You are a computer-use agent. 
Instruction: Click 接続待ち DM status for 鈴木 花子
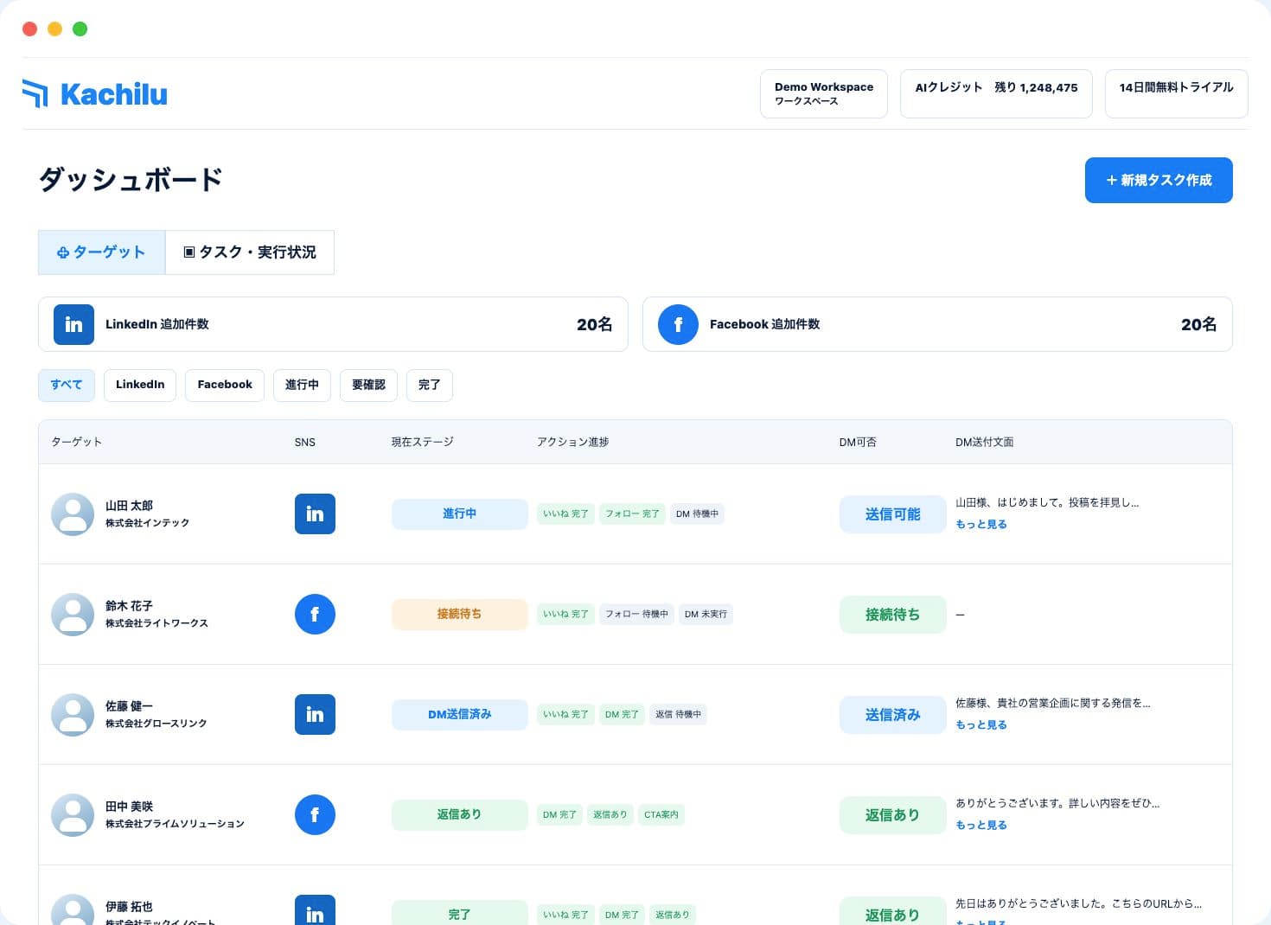(892, 615)
